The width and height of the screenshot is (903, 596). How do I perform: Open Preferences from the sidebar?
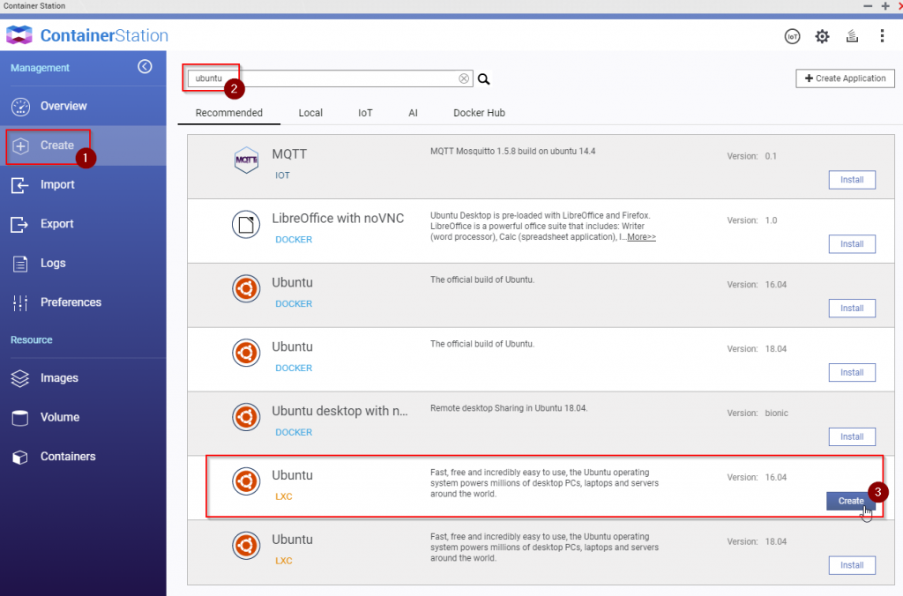71,302
